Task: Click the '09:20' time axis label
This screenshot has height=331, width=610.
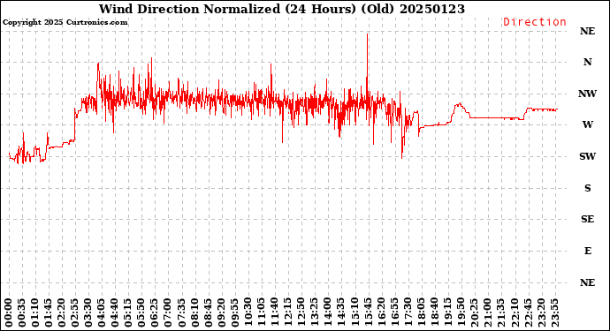Action: coord(221,312)
